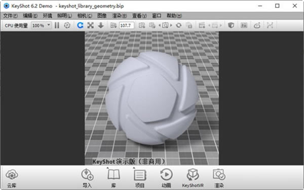Open the CPU usage 100% dropdown

pyautogui.click(x=42, y=25)
